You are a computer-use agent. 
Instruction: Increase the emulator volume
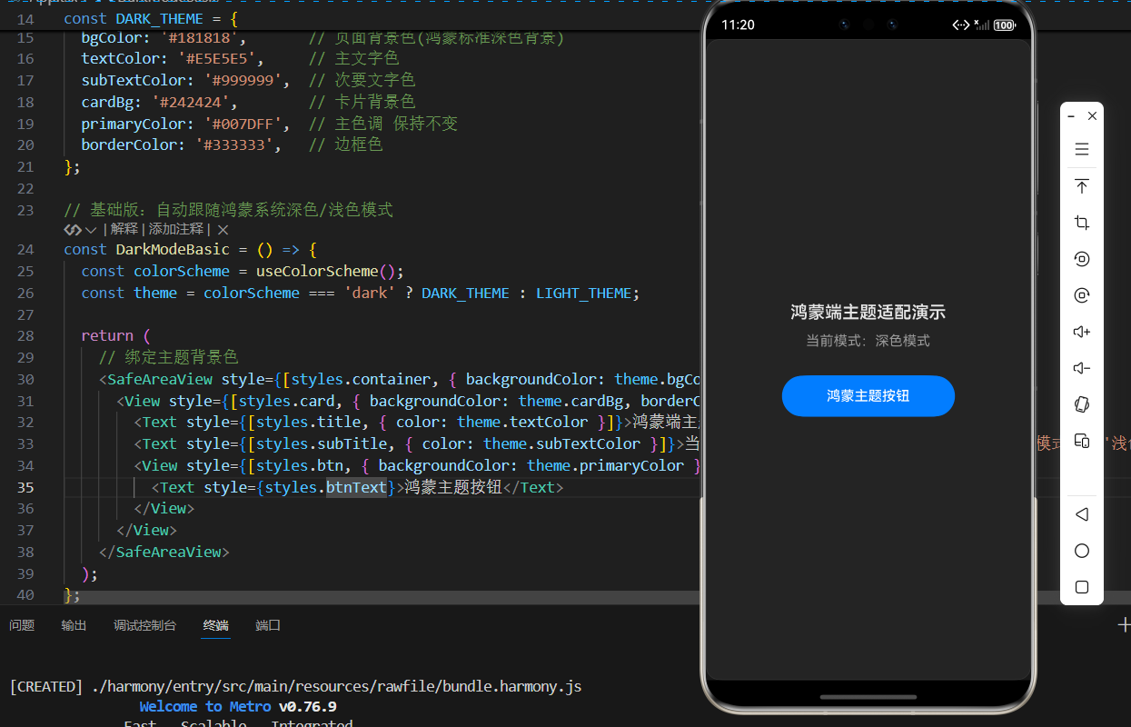click(x=1081, y=332)
